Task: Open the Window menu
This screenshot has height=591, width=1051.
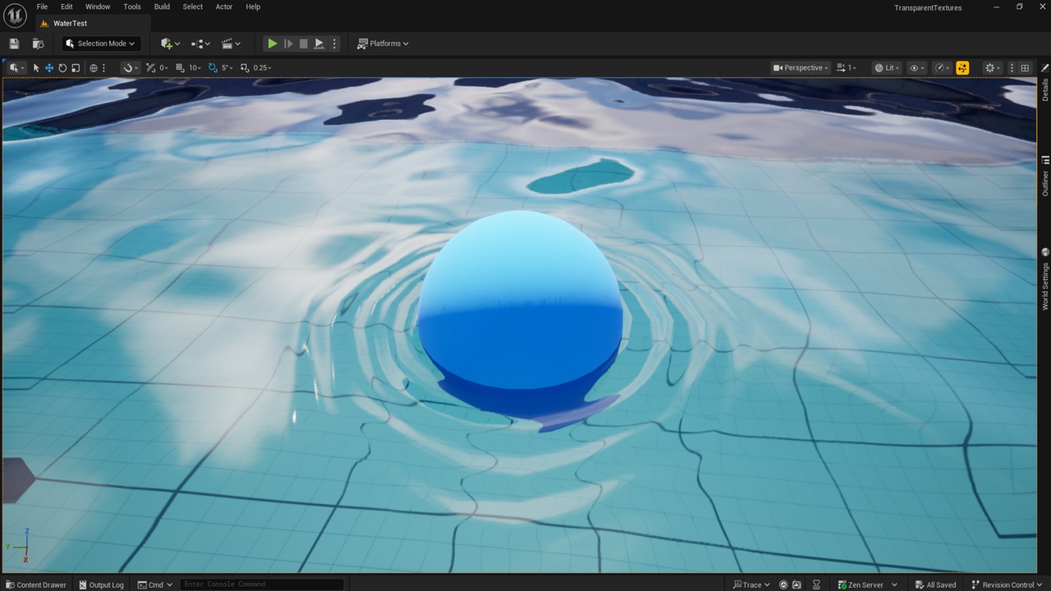Action: coord(98,7)
